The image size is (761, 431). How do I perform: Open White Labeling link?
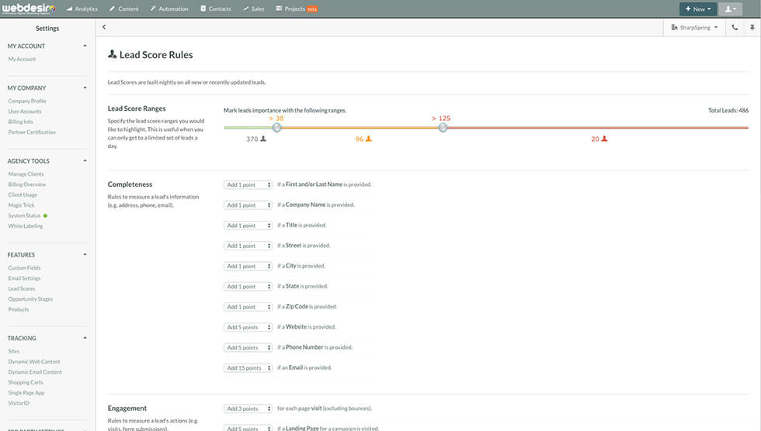click(25, 226)
